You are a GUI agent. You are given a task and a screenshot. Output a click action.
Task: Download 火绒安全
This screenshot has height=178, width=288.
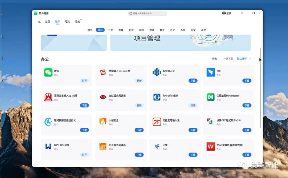(139, 130)
